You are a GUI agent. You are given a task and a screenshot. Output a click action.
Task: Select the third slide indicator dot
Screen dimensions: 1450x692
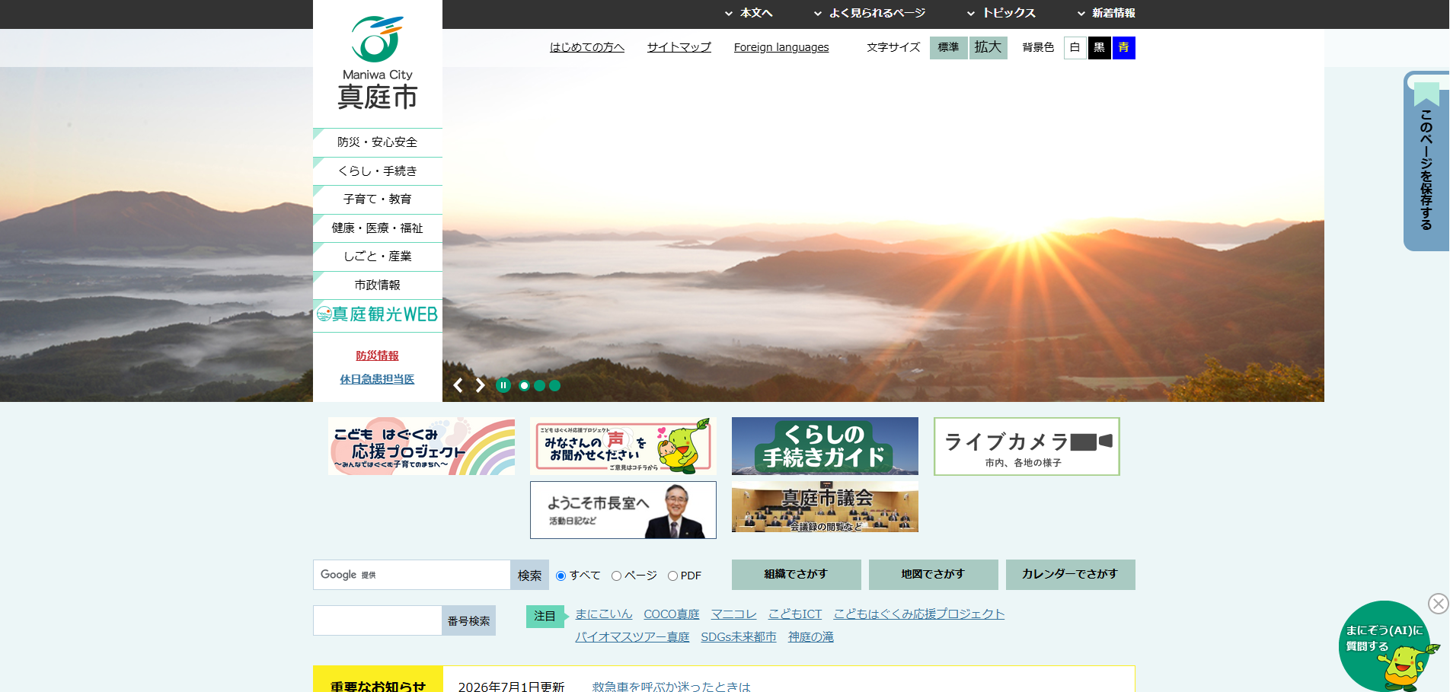554,385
